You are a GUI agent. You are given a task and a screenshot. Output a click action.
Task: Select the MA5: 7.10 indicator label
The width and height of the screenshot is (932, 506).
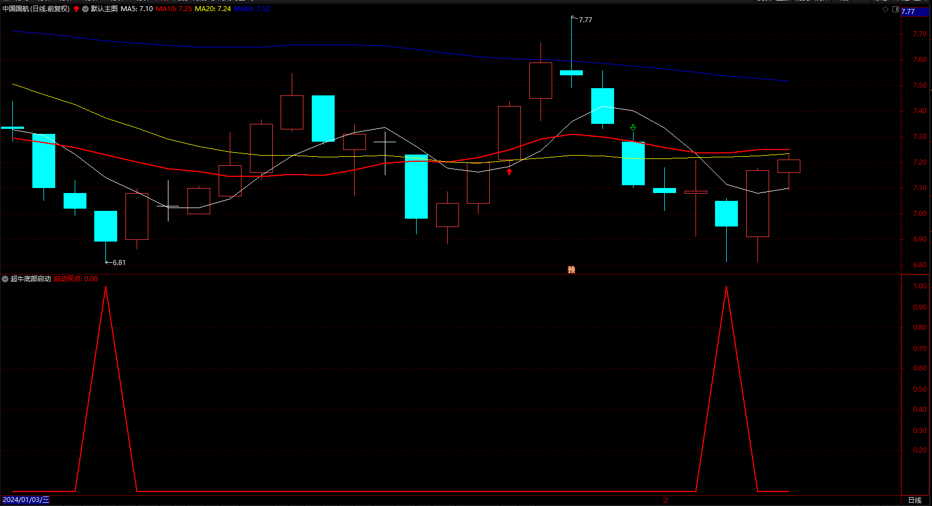point(137,9)
